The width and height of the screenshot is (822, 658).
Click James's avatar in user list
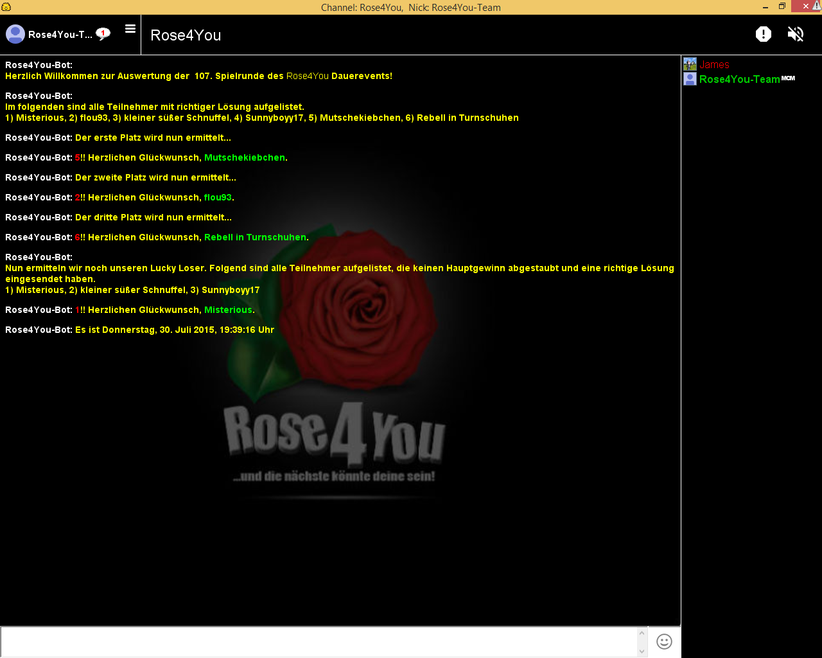(690, 64)
